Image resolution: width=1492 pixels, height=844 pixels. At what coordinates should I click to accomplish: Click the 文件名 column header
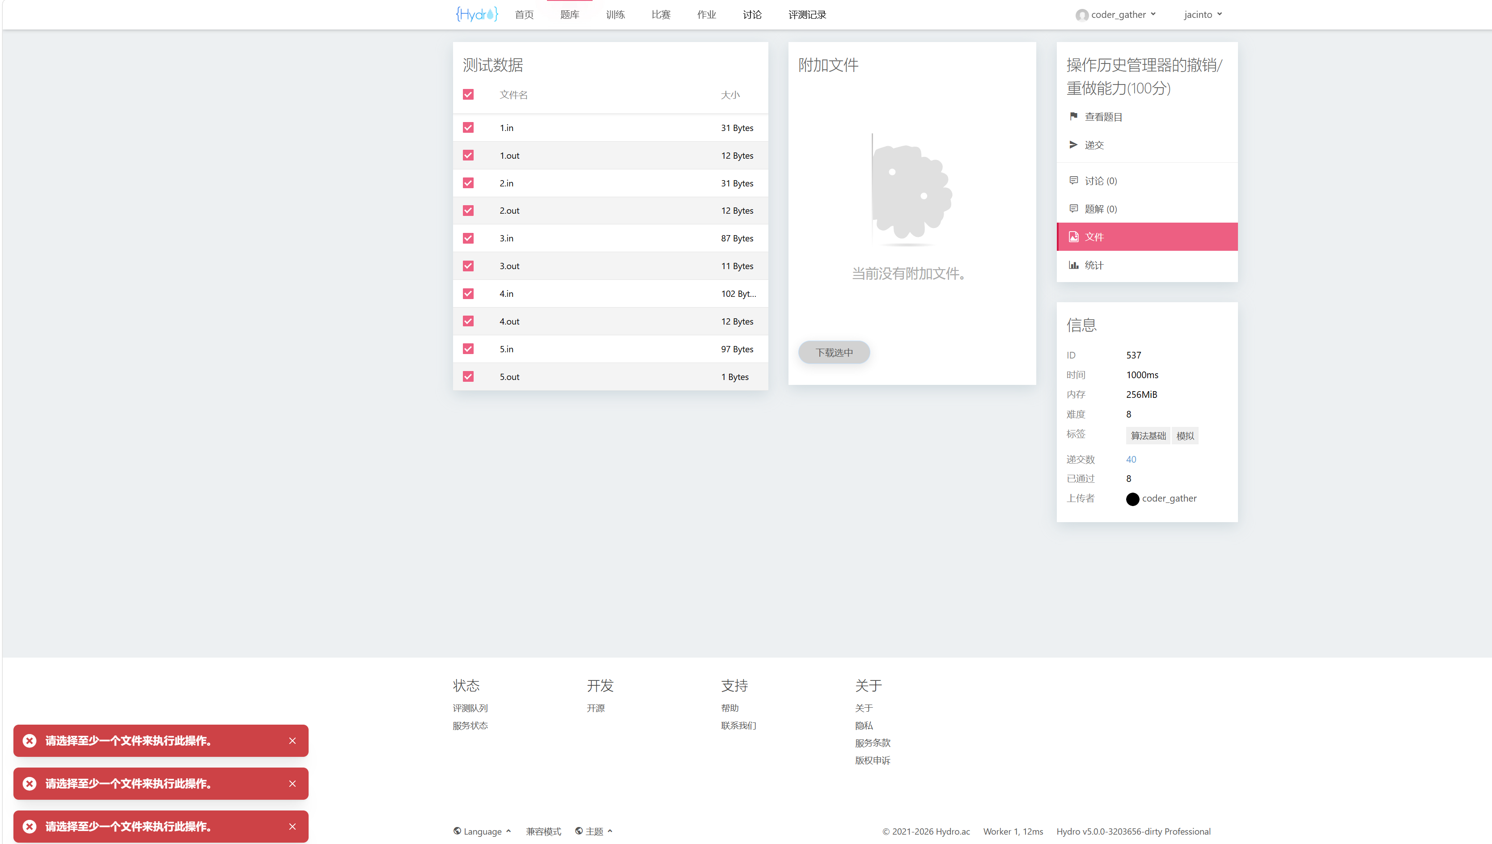click(513, 94)
